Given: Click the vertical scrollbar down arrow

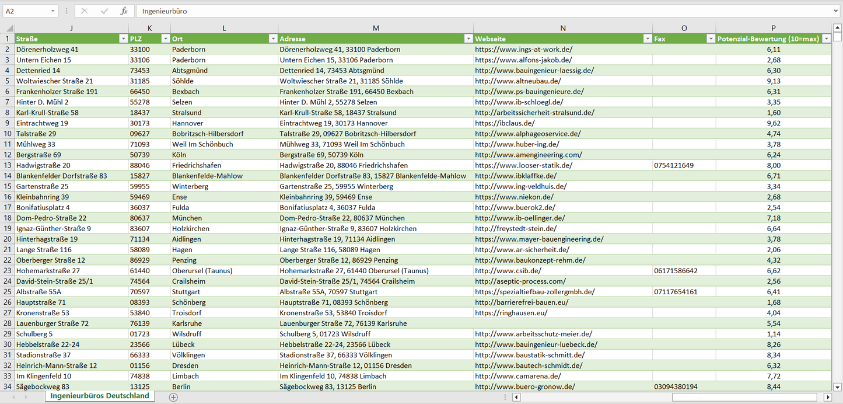Looking at the screenshot, I should coord(838,386).
